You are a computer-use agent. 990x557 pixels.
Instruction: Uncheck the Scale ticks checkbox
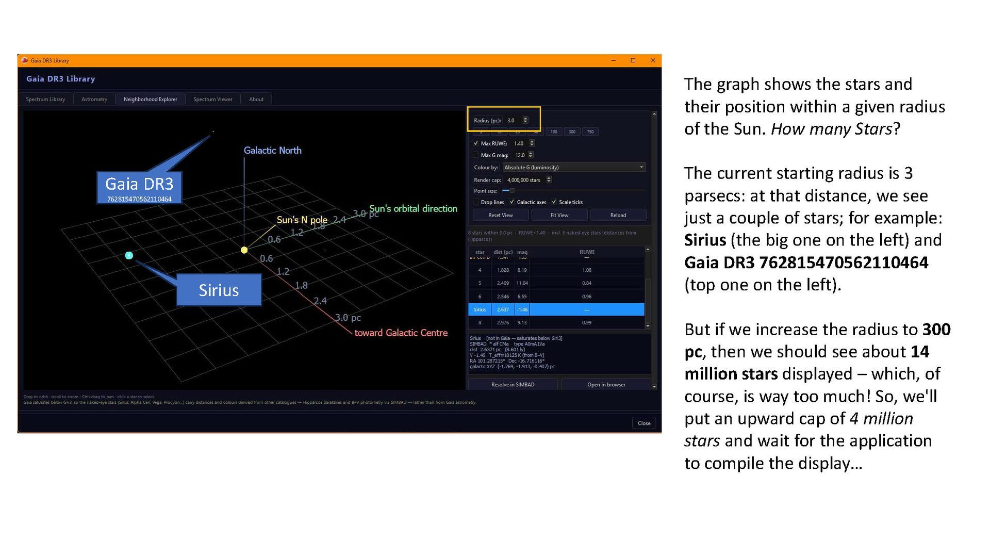click(x=554, y=202)
